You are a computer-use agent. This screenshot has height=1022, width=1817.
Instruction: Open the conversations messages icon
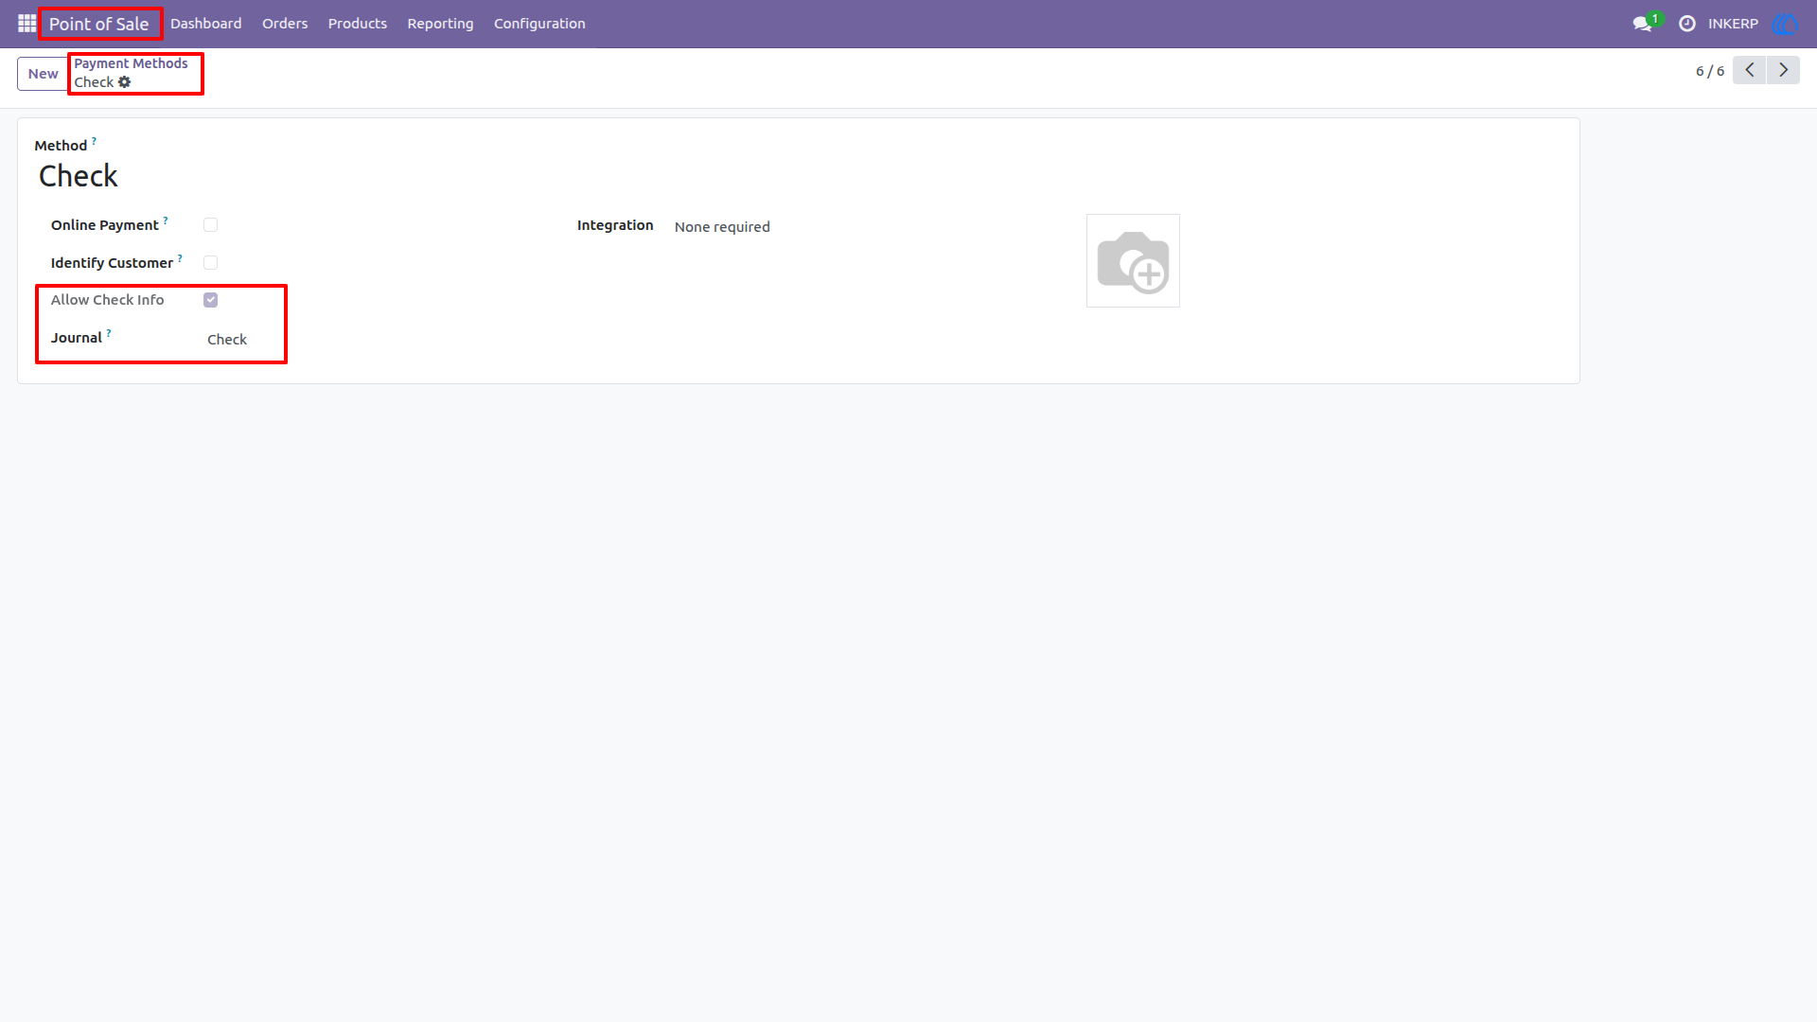click(x=1643, y=24)
